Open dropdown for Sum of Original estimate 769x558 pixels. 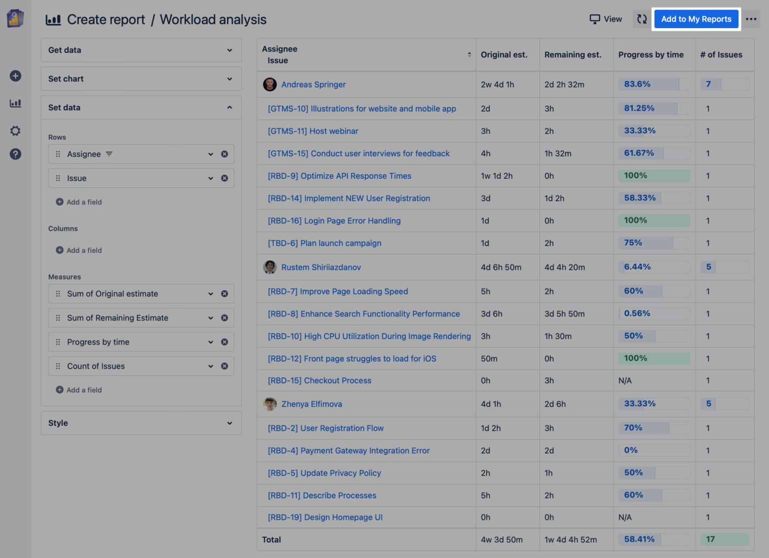click(211, 294)
